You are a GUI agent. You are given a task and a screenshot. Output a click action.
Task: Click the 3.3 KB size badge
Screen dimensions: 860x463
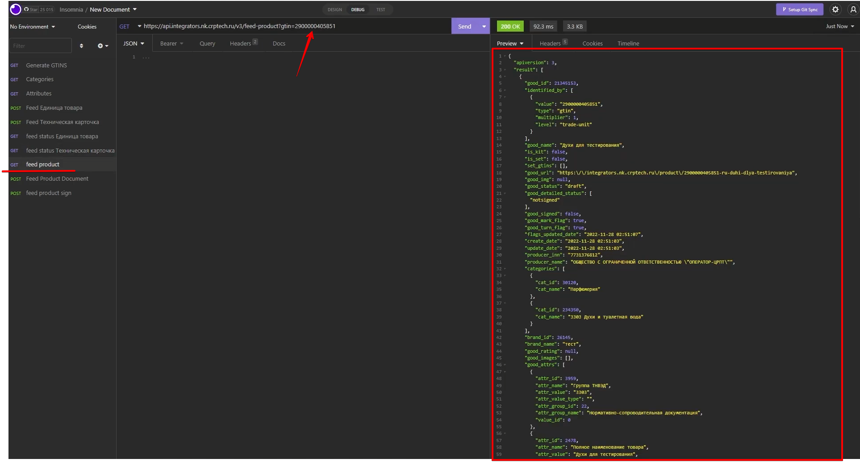(x=575, y=26)
